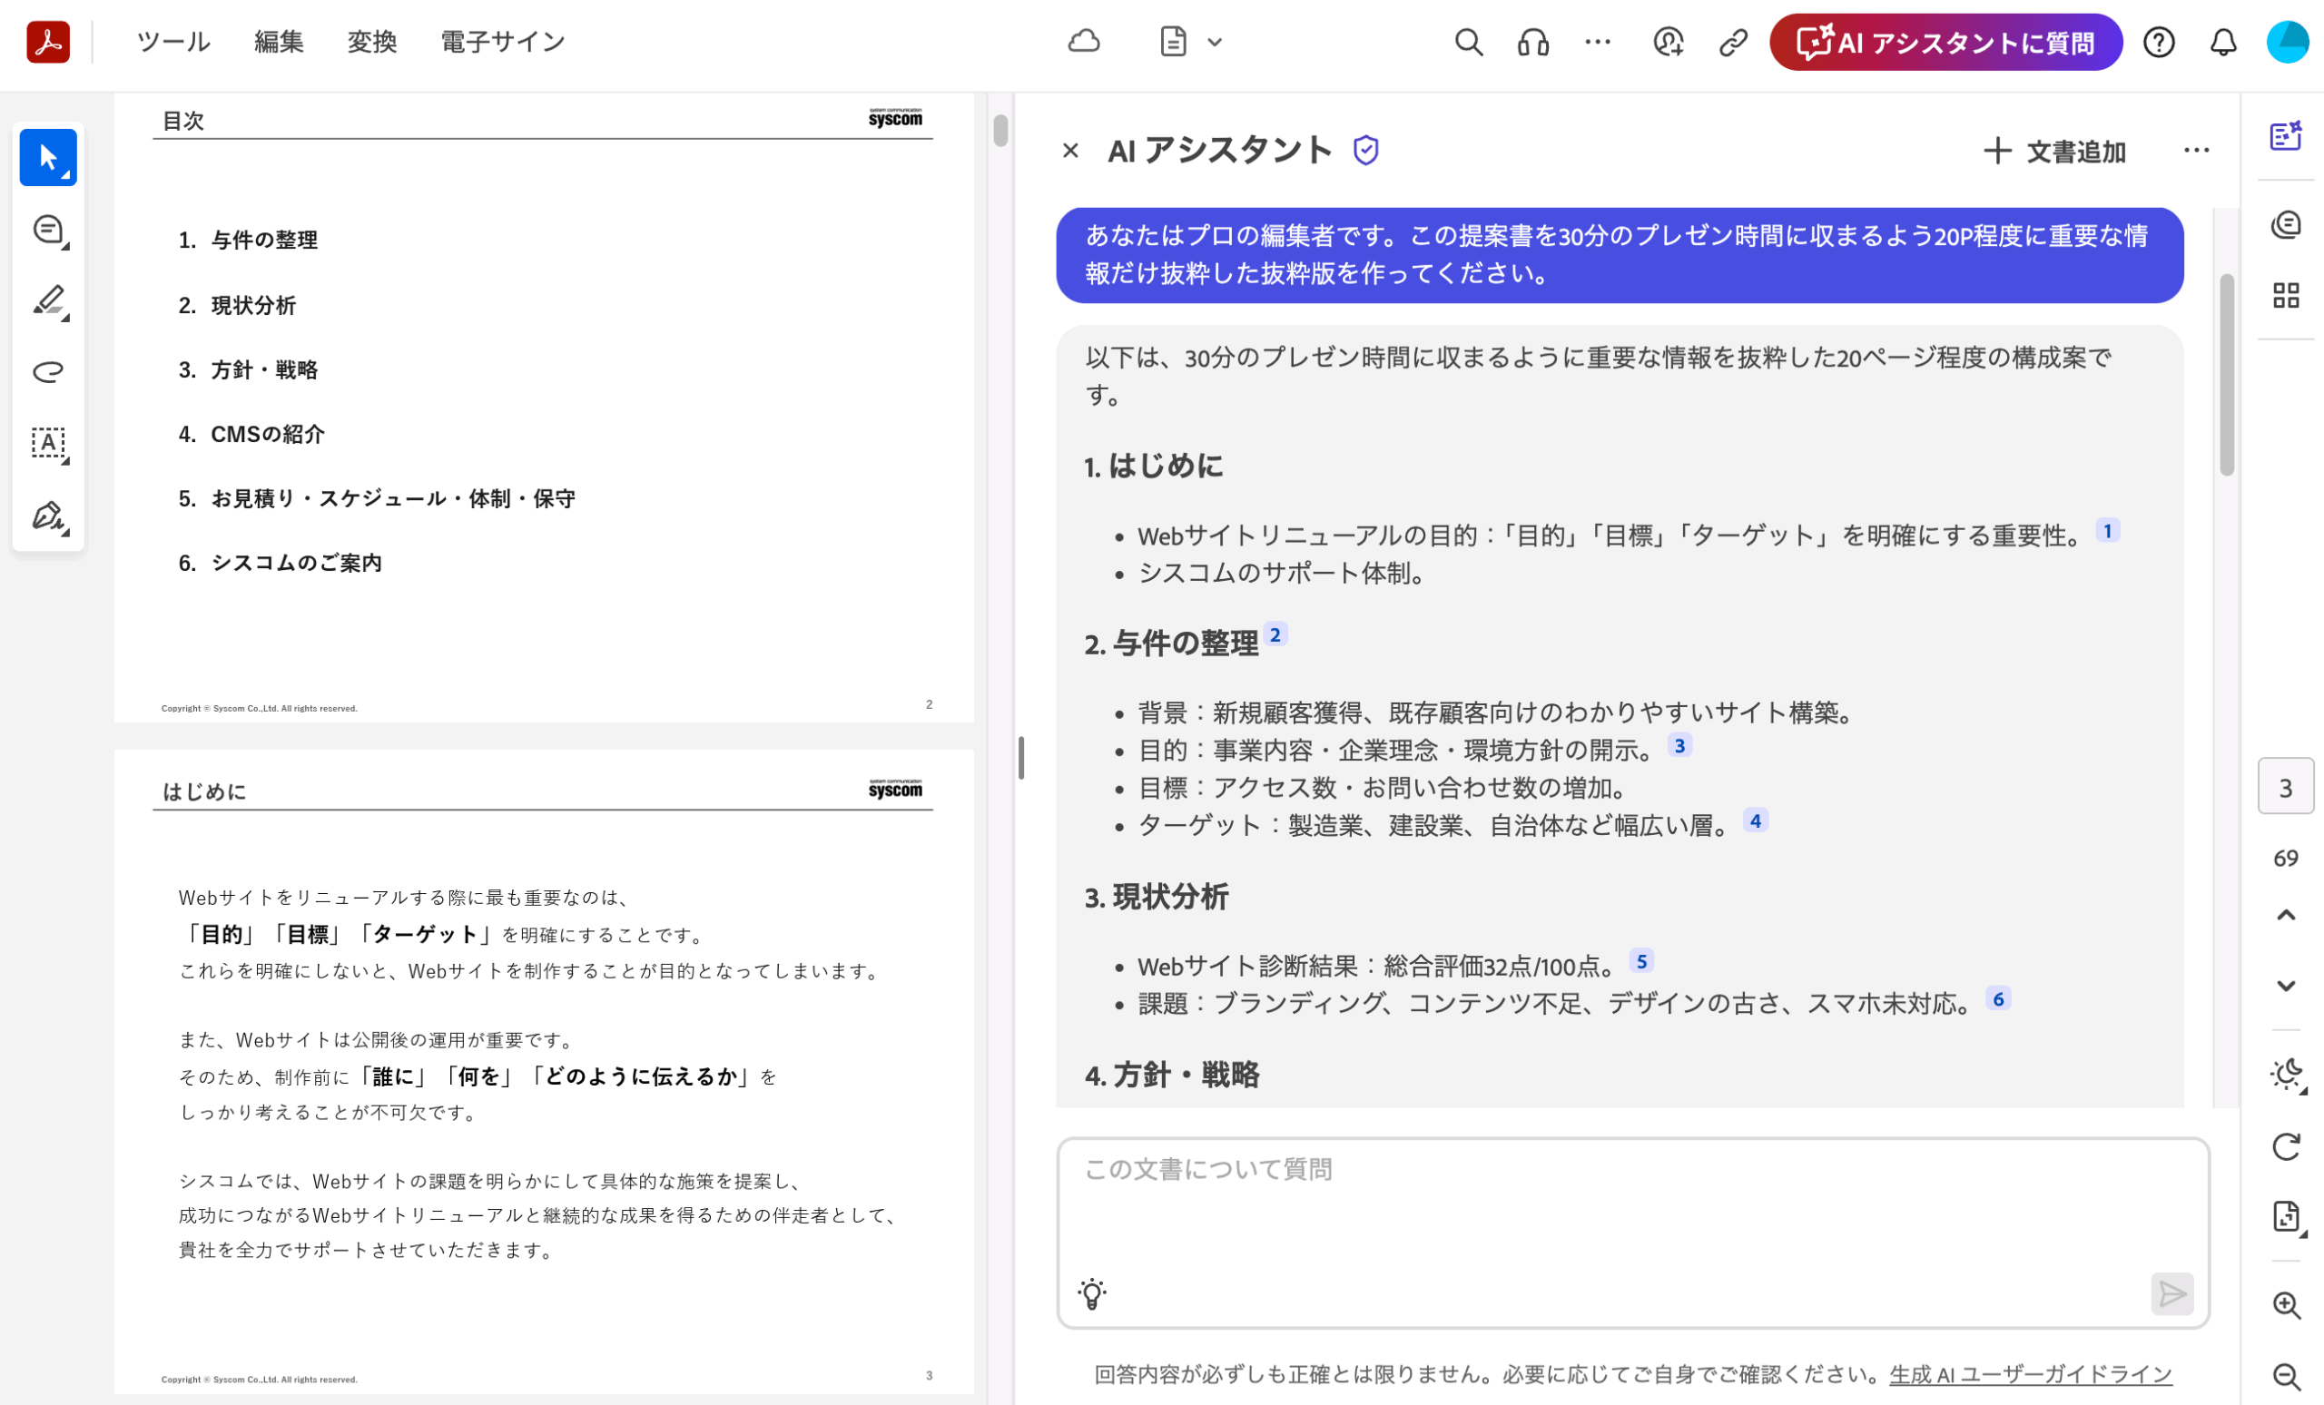Activate the read-aloud headphones icon
Screen dimensions: 2324x1405
(x=1531, y=43)
